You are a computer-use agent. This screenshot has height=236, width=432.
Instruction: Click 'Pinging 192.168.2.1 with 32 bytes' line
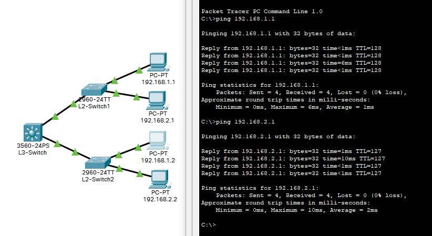(279, 137)
